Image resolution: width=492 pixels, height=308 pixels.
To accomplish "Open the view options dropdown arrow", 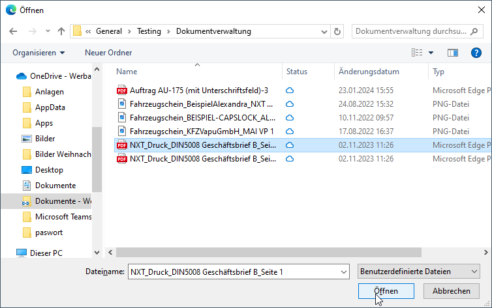I will point(431,53).
